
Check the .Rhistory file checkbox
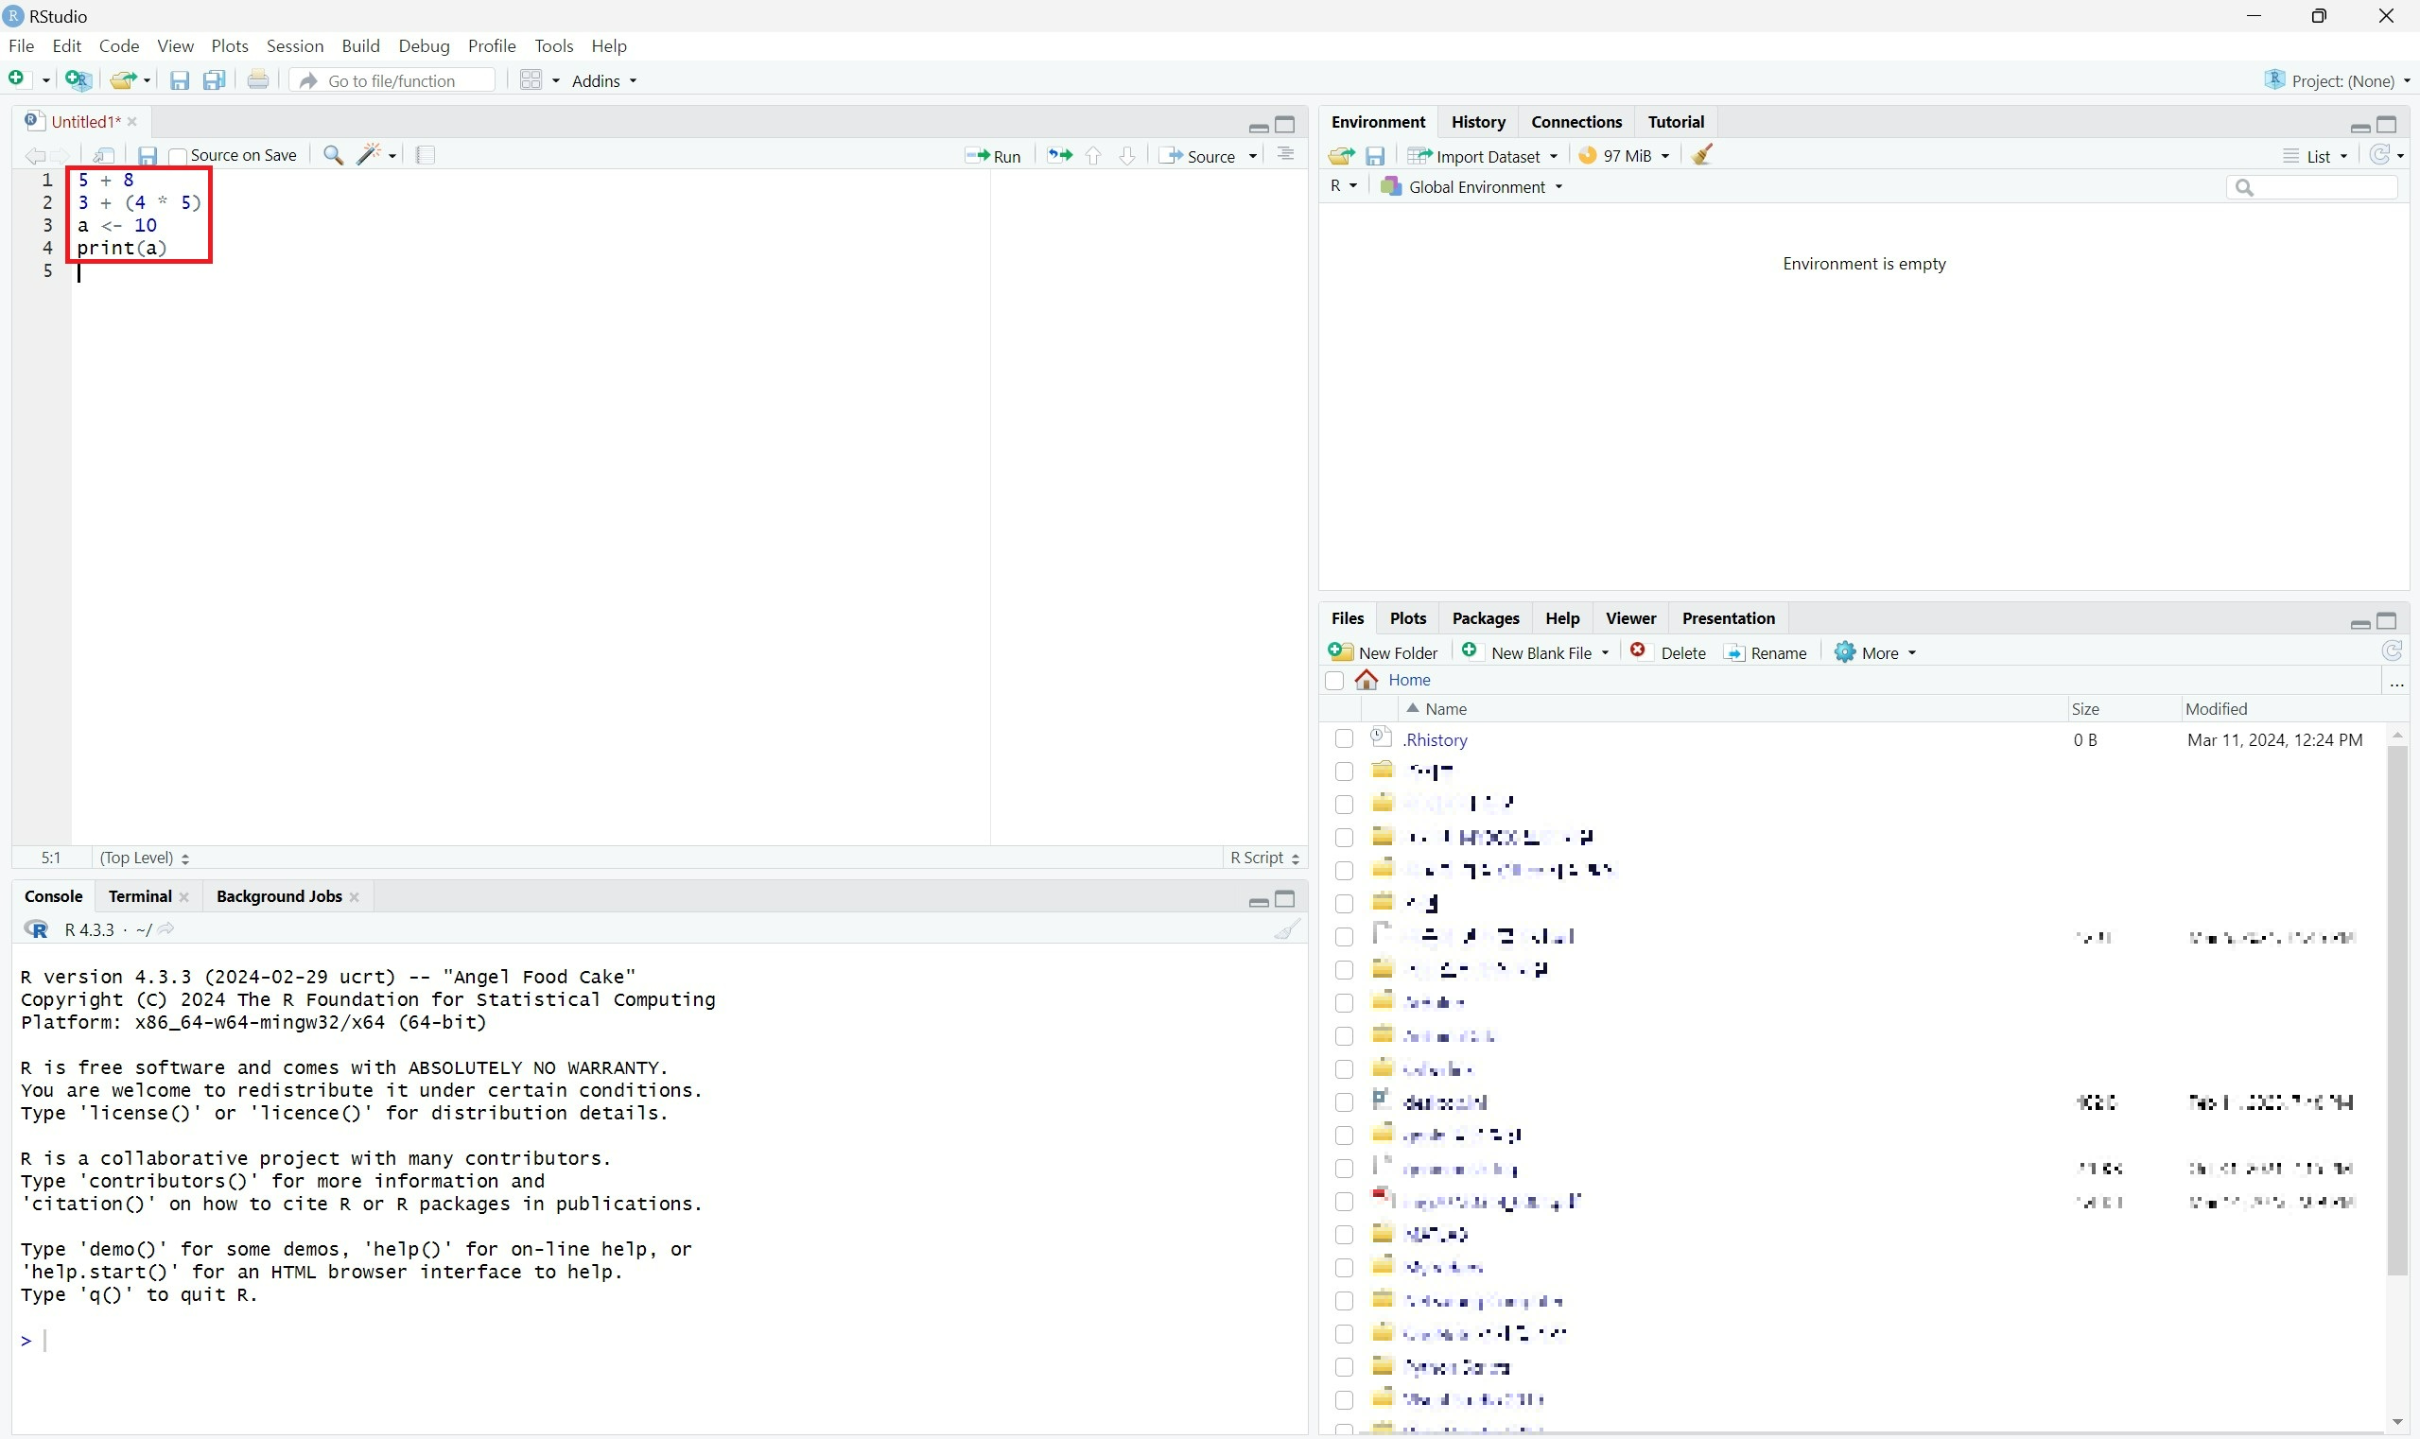click(1344, 740)
